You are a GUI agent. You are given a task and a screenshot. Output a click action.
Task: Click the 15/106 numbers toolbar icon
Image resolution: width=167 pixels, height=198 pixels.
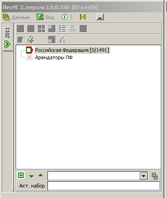click(x=73, y=29)
